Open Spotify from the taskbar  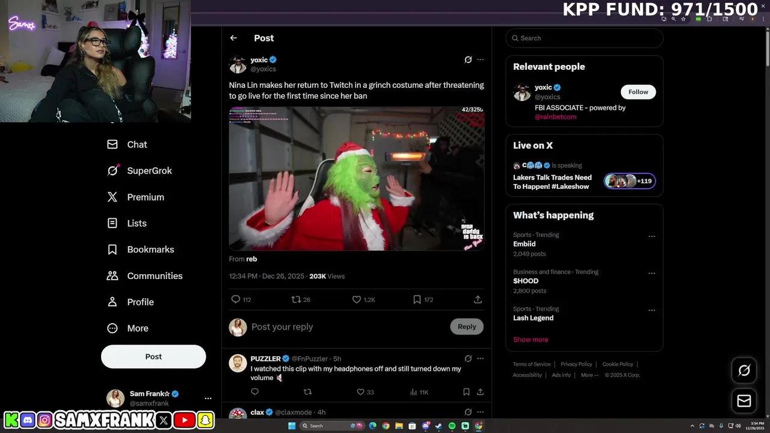point(452,426)
